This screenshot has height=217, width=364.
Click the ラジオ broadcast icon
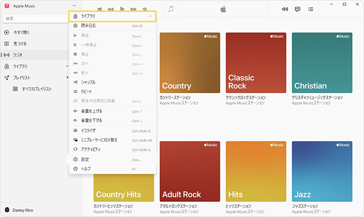[6, 55]
